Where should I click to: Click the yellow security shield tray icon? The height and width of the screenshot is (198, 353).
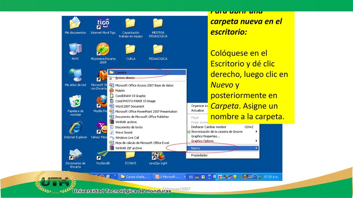[235, 177]
